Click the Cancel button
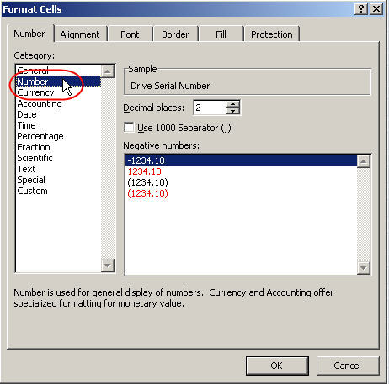This screenshot has width=389, height=384. (348, 366)
